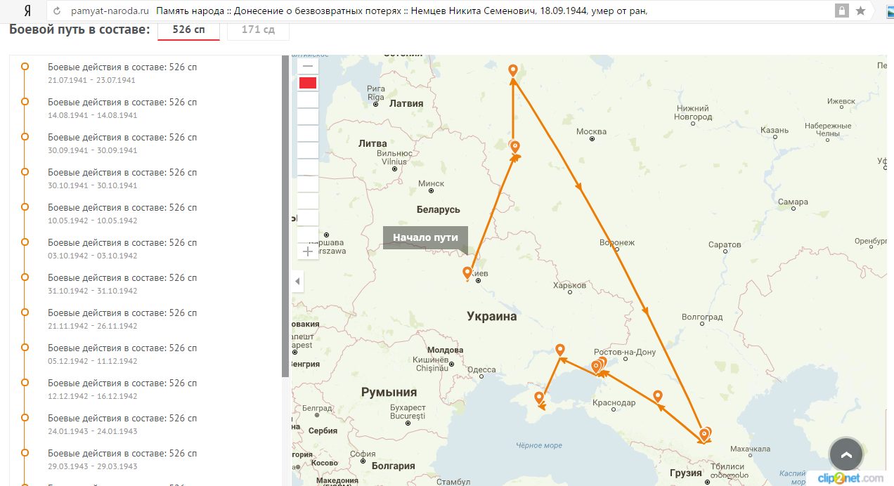Select the 21.07.1941 - 23.07.1941 combat entry

tap(122, 73)
